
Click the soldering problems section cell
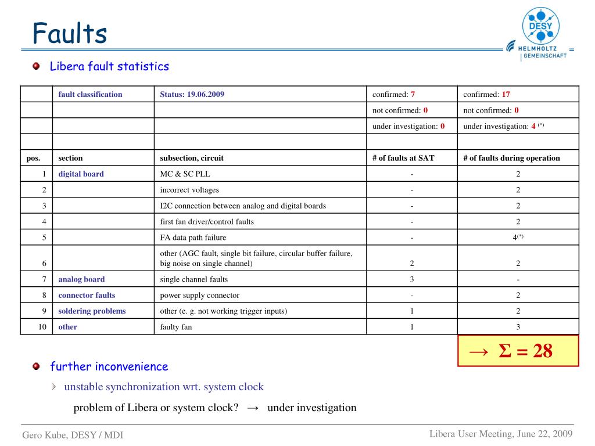[103, 311]
